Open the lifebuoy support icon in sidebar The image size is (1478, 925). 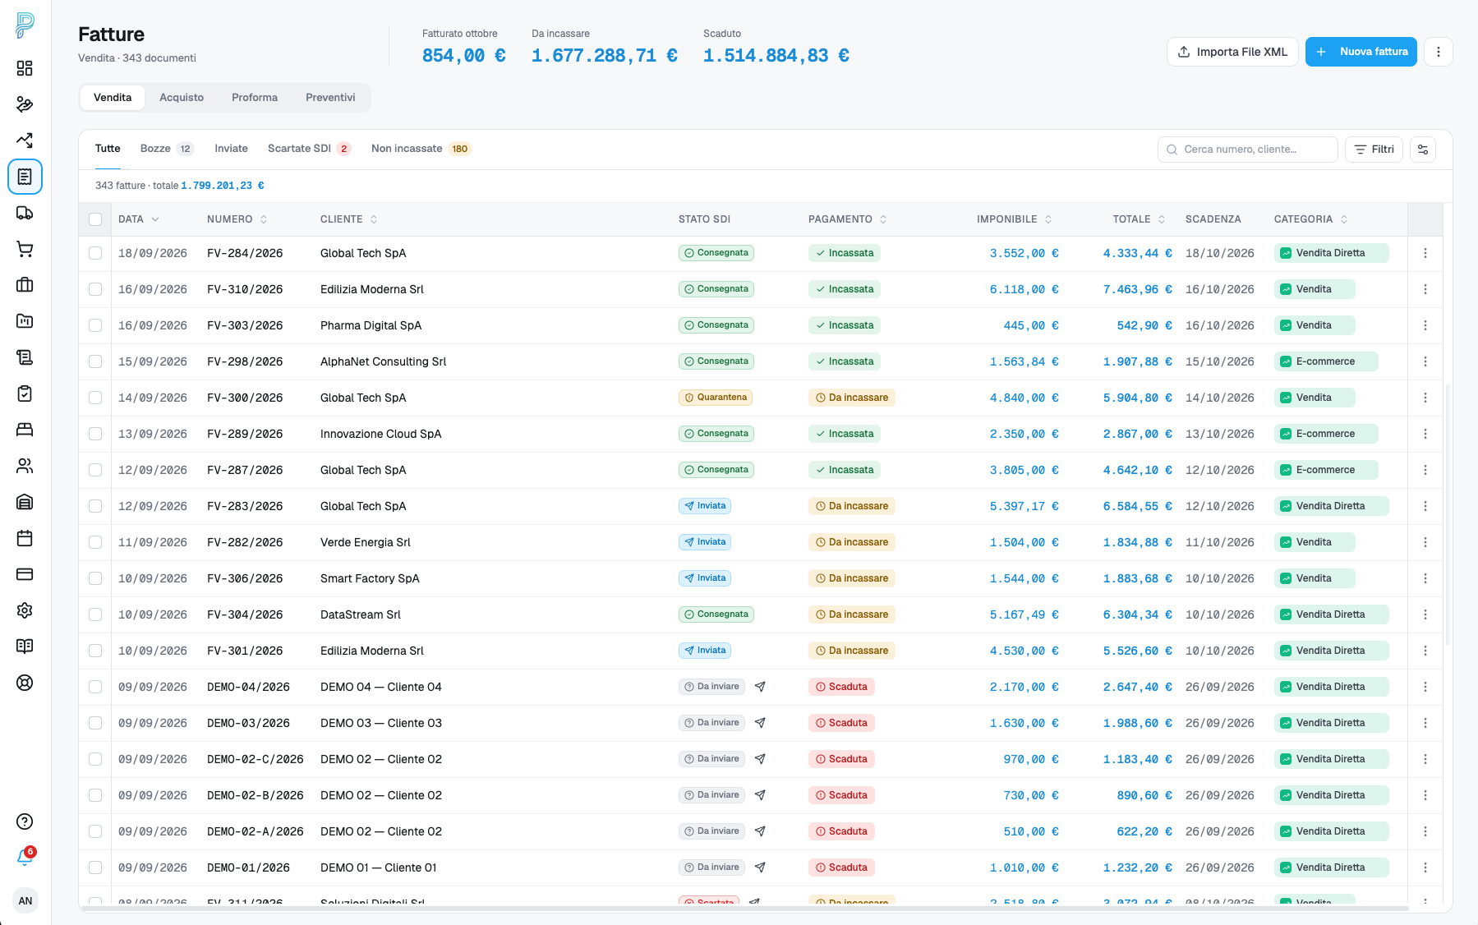pyautogui.click(x=25, y=683)
